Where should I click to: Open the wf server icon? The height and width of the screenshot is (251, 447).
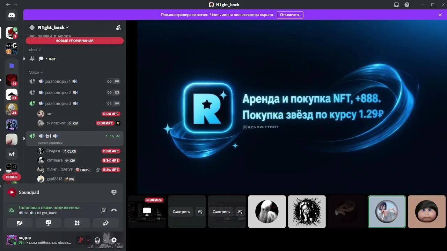tap(12, 154)
